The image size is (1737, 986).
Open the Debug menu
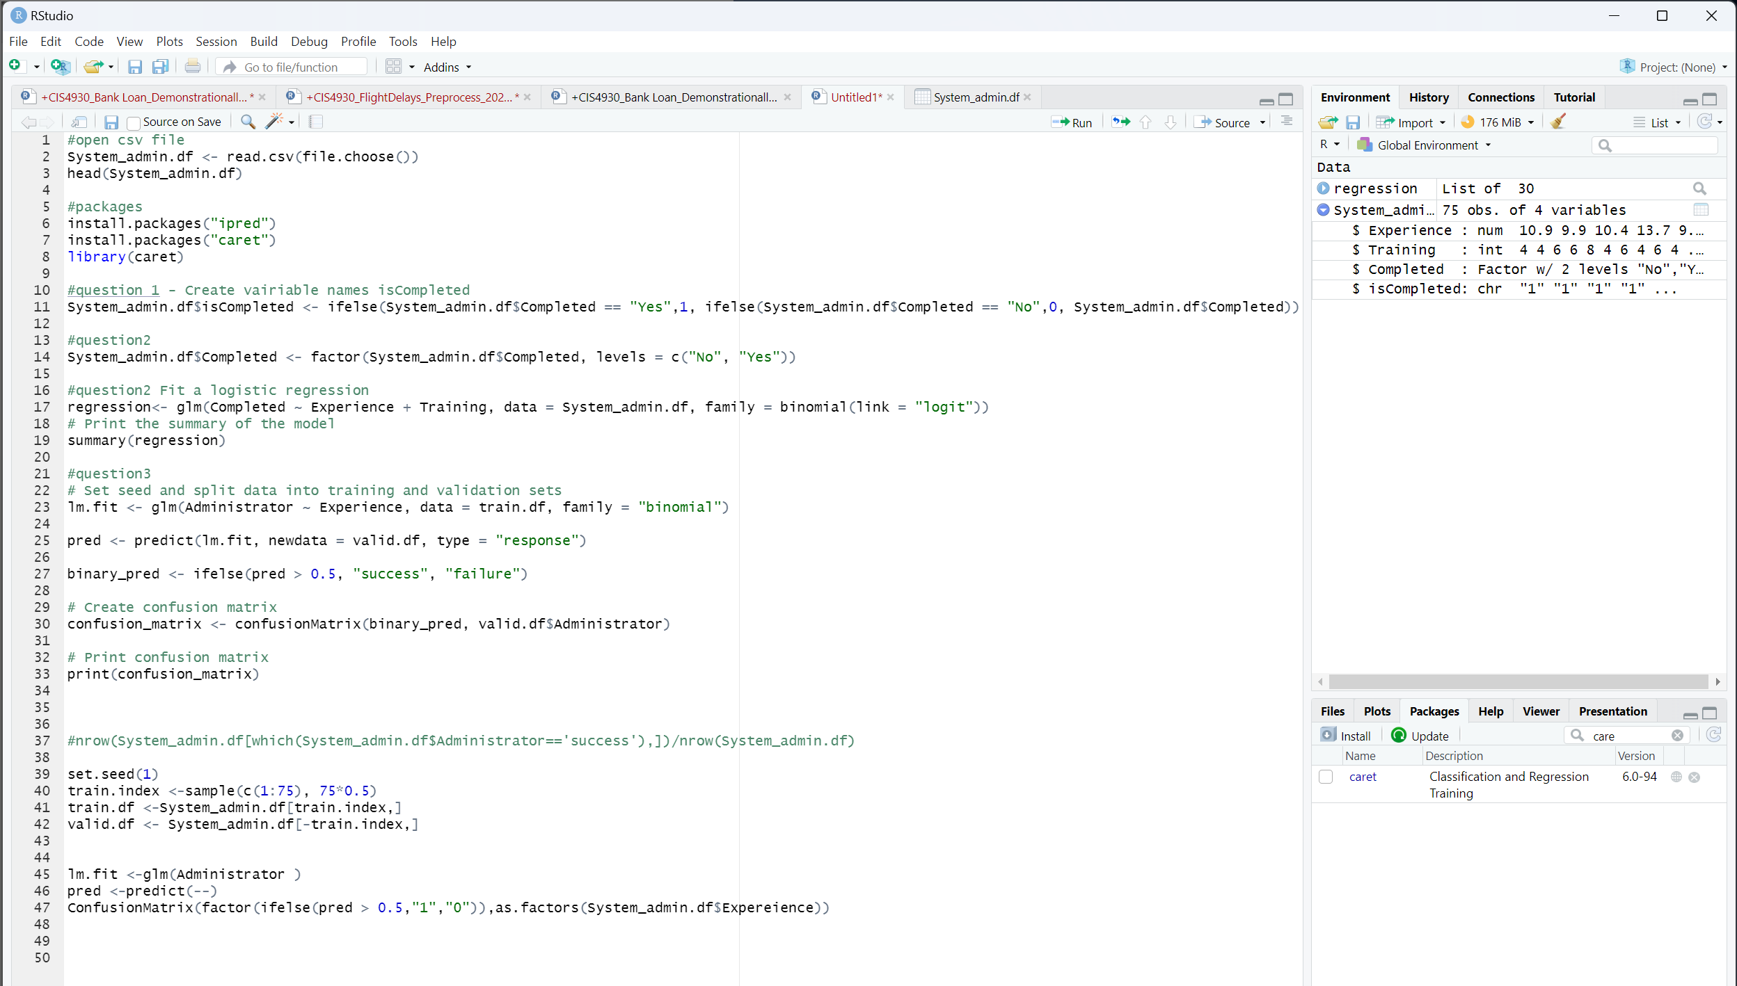309,41
